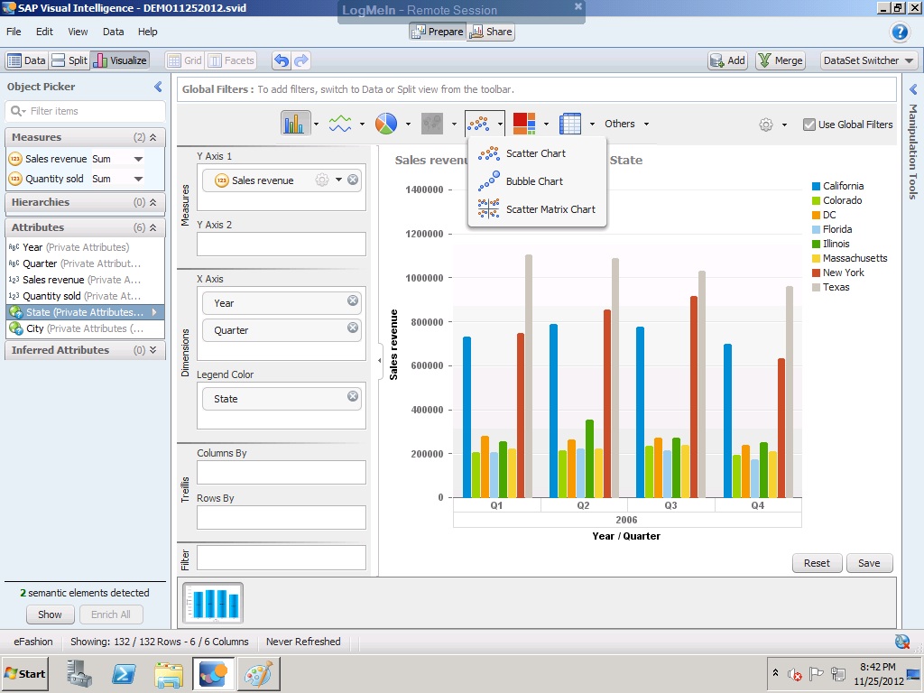Open the bar chart variants dropdown arrow
Viewport: 924px width, 693px height.
click(x=317, y=124)
